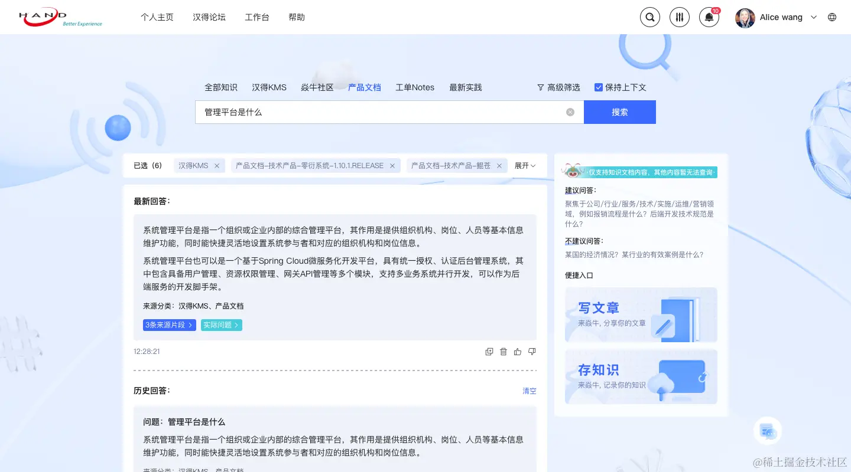851x472 pixels.
Task: Go to 个人主页
Action: click(157, 17)
